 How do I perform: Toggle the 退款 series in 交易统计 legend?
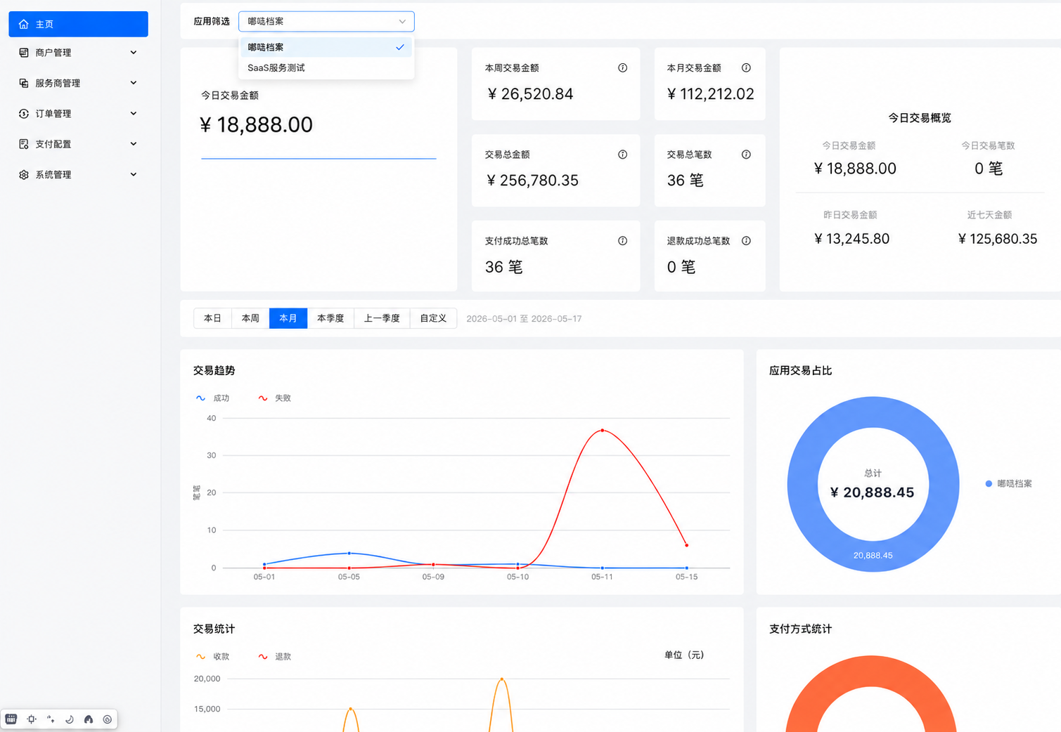[x=275, y=657]
